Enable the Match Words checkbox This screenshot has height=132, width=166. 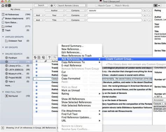113,6
